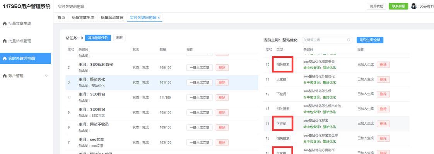Click the search icon in keyword filter
This screenshot has width=434, height=154.
pyautogui.click(x=349, y=40)
